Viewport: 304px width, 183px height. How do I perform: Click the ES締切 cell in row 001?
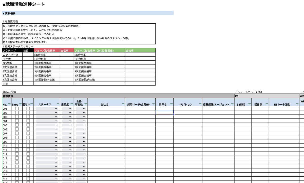(x=243, y=108)
